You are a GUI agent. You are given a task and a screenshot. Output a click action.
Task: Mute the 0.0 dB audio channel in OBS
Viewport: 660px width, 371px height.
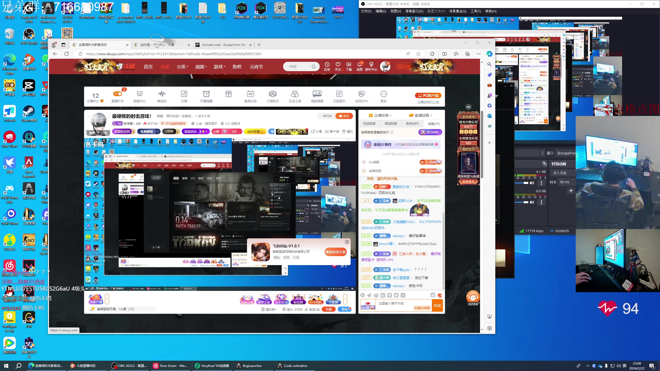(532, 202)
